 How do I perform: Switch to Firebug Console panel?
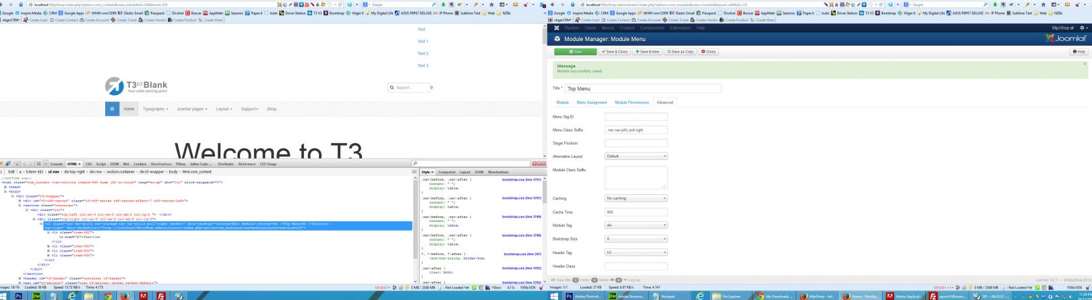(57, 164)
